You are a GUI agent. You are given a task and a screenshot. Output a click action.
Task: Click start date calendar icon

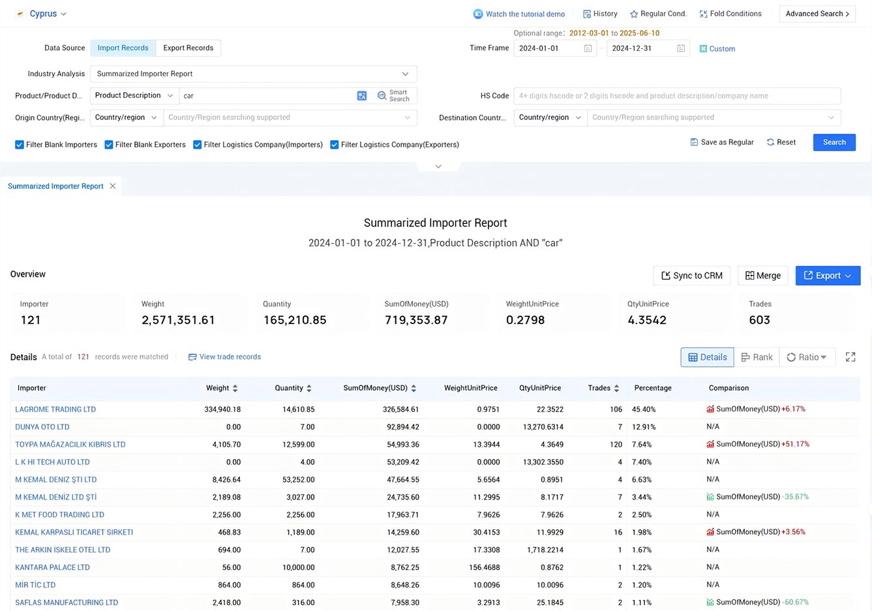(x=588, y=48)
